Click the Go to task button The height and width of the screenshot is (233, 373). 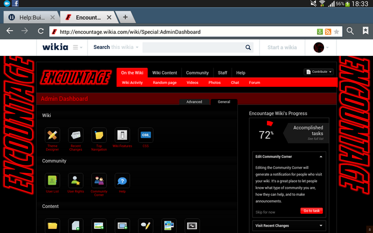[x=311, y=211]
